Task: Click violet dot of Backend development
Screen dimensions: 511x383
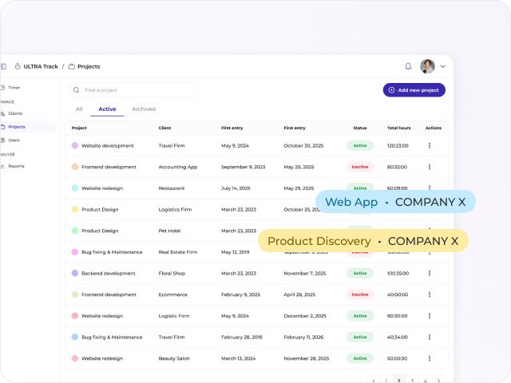Action: point(74,273)
